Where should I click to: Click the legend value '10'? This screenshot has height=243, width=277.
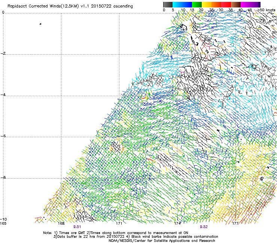(x=183, y=10)
